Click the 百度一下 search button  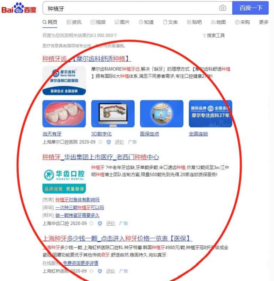click(x=250, y=8)
